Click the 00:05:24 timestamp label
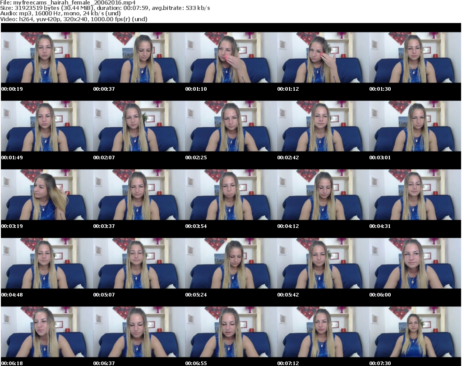462x366 pixels. (196, 295)
